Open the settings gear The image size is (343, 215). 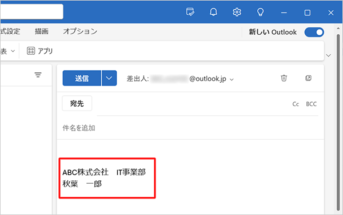[237, 12]
